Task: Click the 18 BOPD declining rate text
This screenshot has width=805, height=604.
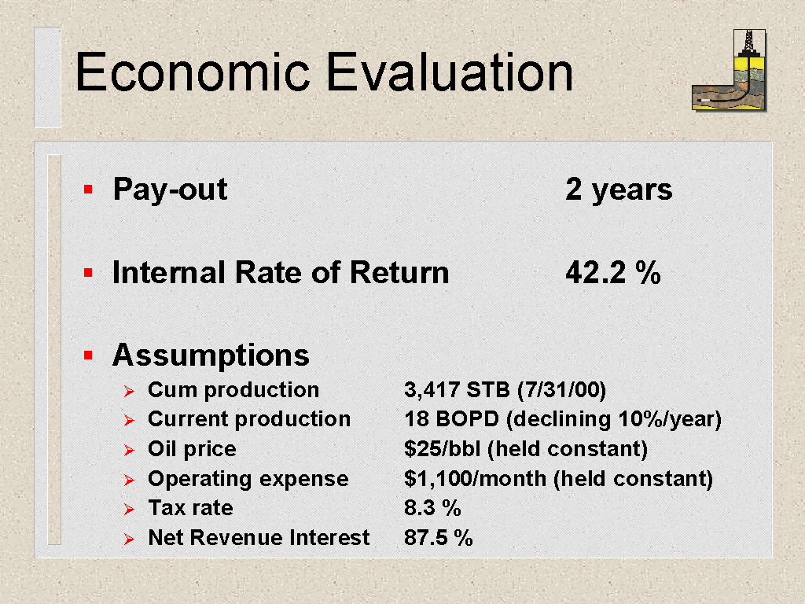Action: coord(563,420)
